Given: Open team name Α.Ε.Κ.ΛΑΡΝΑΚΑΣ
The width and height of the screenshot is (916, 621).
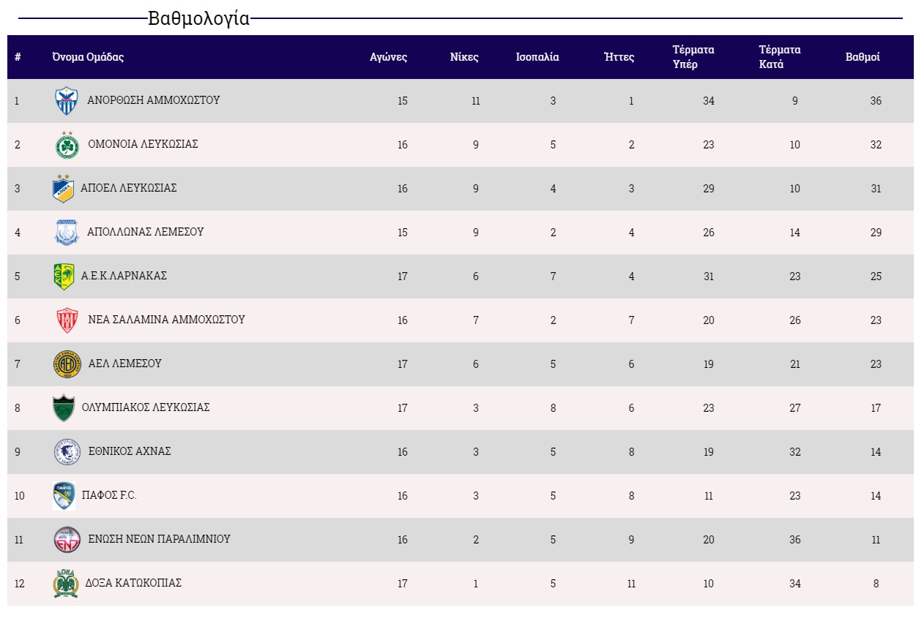Looking at the screenshot, I should coord(124,276).
